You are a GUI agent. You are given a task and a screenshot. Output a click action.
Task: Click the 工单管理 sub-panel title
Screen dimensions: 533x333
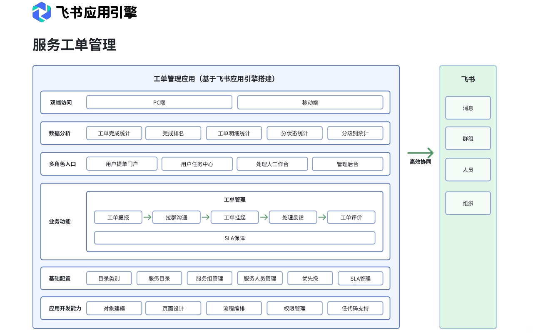point(235,200)
